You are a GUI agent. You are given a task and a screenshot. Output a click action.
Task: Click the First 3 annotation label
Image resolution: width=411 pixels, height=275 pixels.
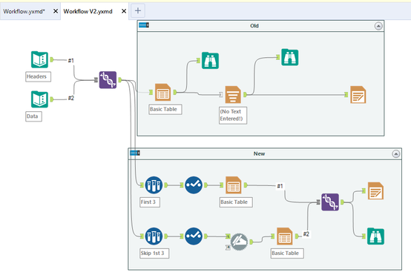pyautogui.click(x=149, y=202)
